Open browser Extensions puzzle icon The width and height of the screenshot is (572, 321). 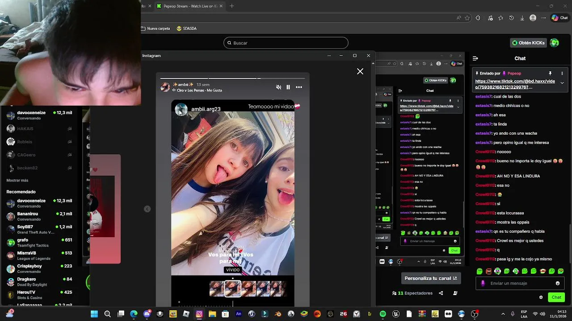point(478,18)
